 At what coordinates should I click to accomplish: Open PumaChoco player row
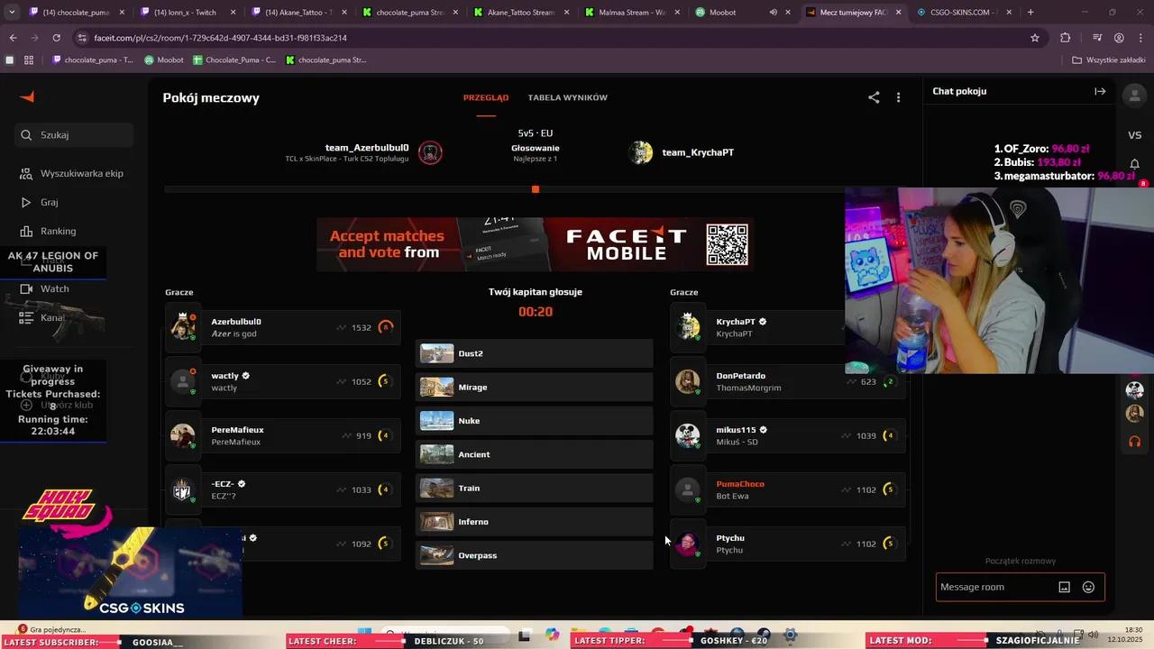tap(788, 489)
